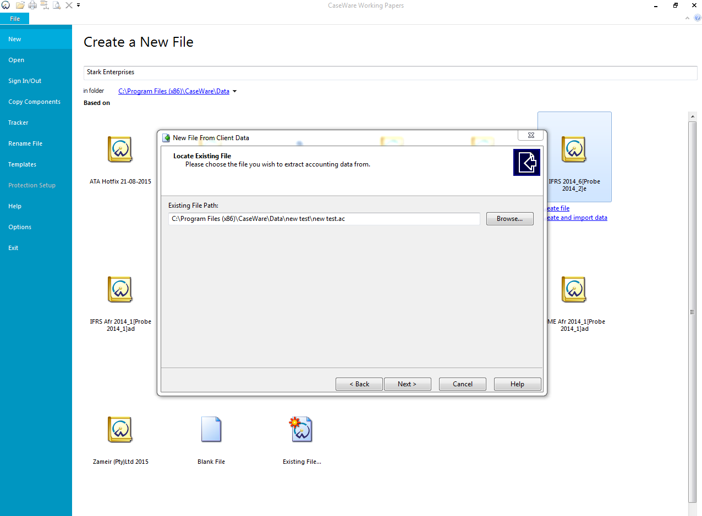Open Sign In/Out from the left menu
Image resolution: width=702 pixels, height=516 pixels.
(36, 81)
